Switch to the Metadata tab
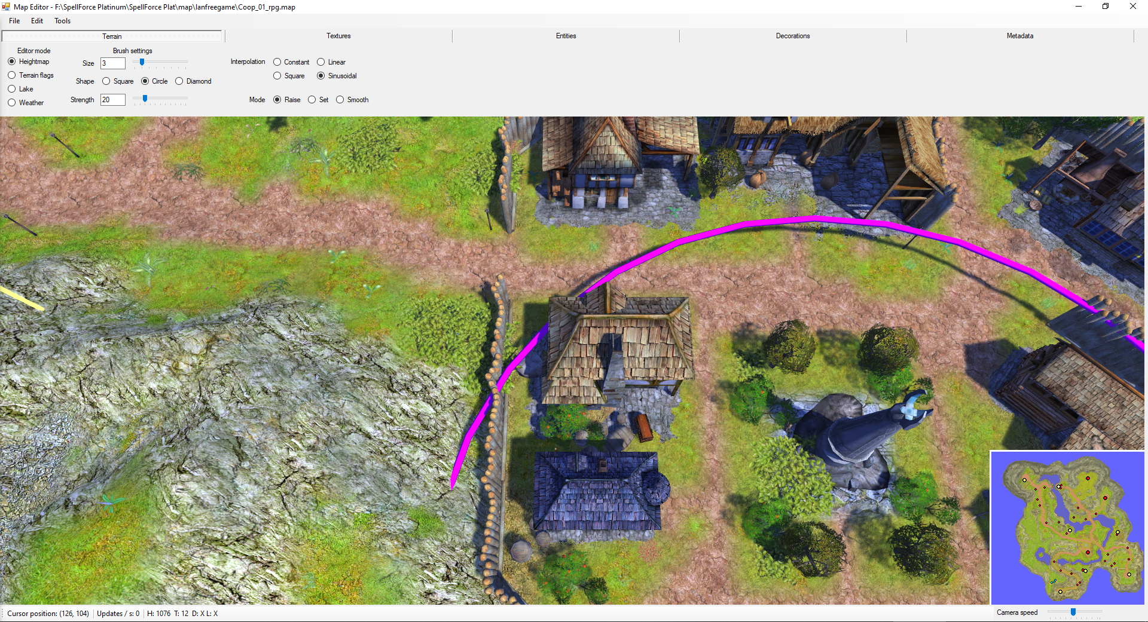The height and width of the screenshot is (622, 1148). [x=1020, y=36]
